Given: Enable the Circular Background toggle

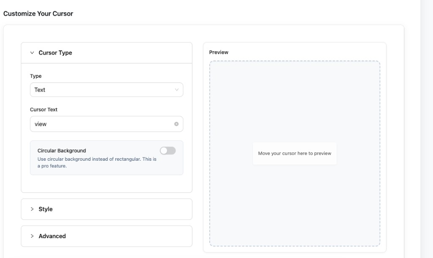Looking at the screenshot, I should click(167, 151).
